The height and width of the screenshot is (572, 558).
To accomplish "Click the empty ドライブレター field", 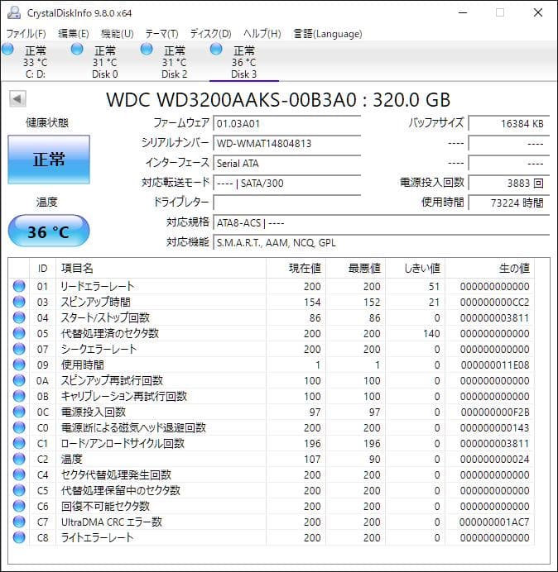I will tap(286, 203).
